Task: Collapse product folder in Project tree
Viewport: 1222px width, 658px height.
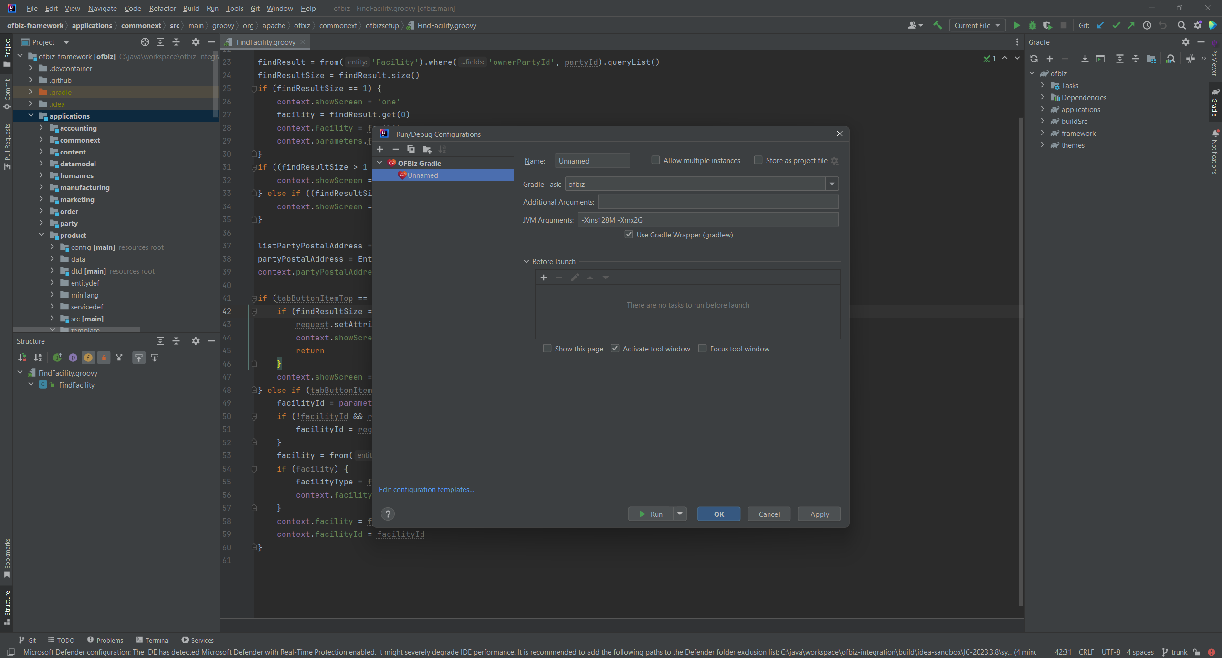Action: tap(41, 235)
